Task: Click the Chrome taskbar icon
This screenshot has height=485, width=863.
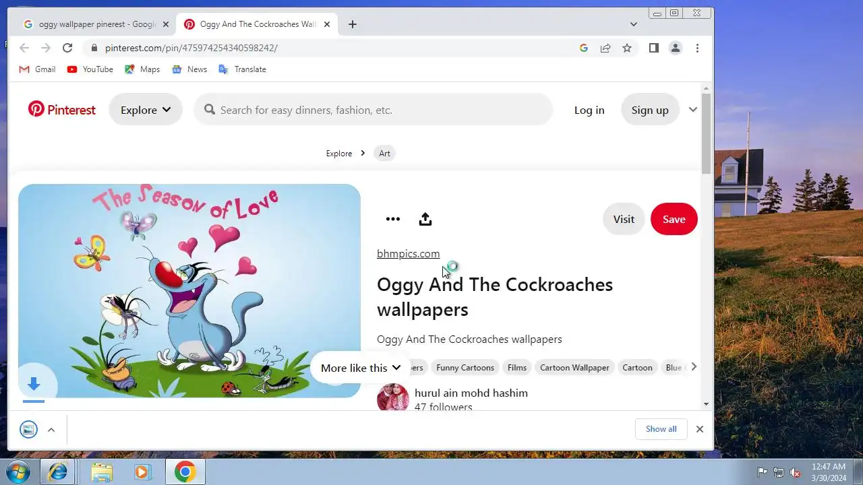Action: [185, 472]
